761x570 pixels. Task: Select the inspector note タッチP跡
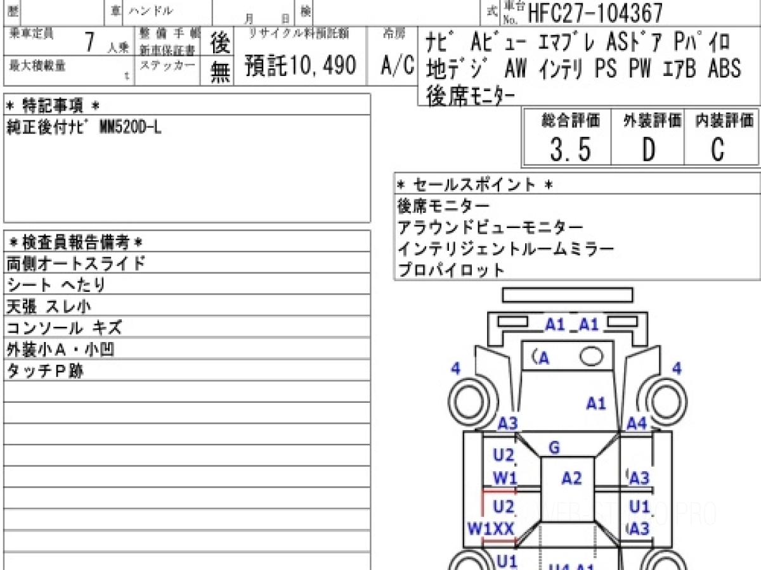click(45, 370)
